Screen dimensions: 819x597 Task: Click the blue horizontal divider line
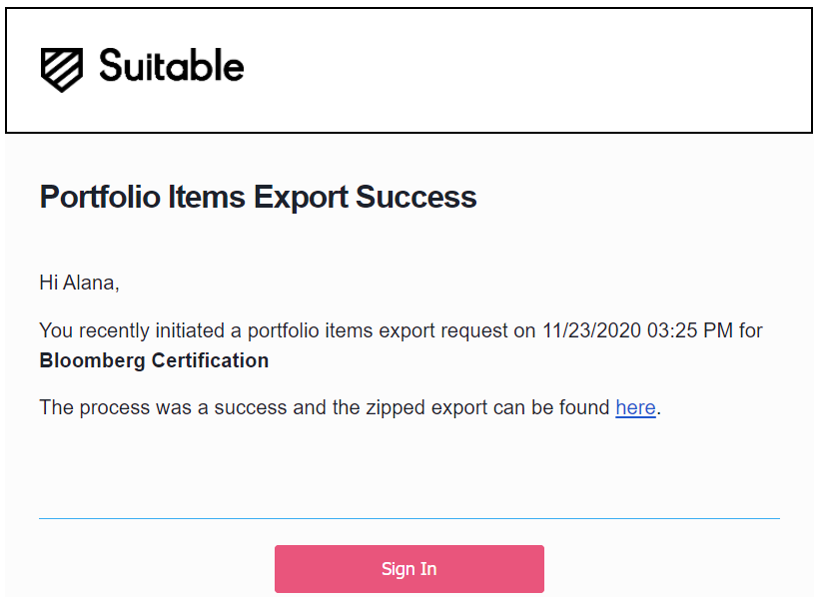tap(409, 519)
